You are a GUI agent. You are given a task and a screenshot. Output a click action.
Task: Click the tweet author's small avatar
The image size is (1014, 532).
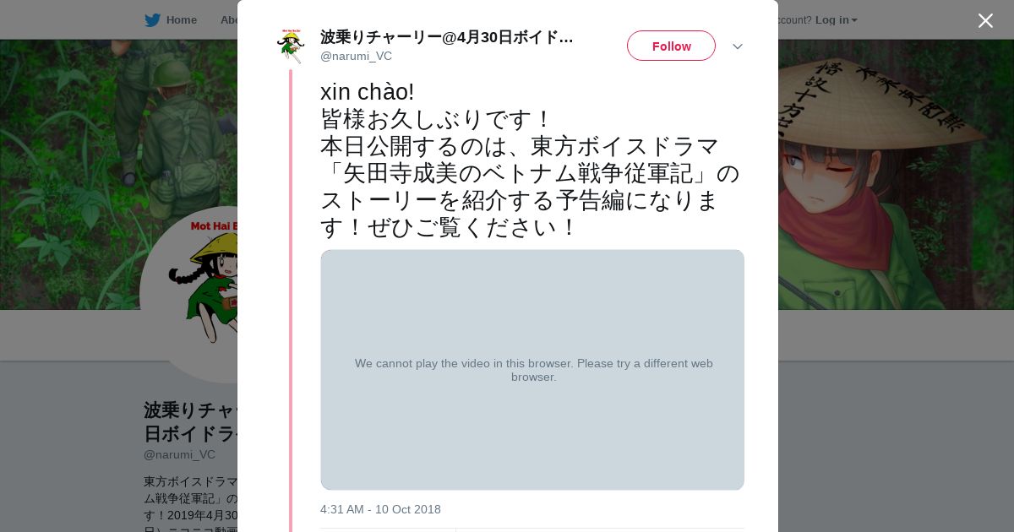pyautogui.click(x=290, y=46)
